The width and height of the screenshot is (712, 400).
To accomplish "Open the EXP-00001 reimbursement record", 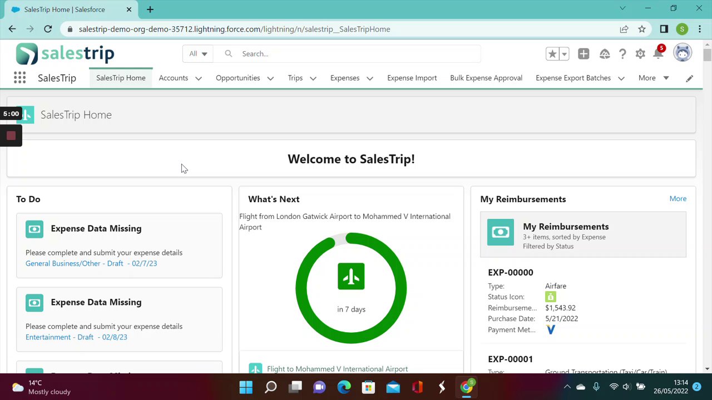I will [511, 359].
